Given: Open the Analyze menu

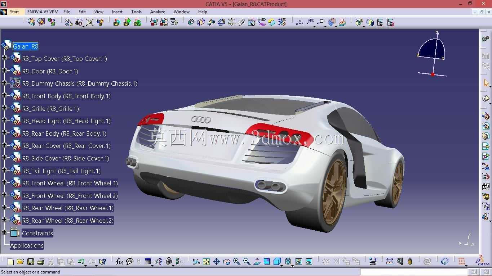Looking at the screenshot, I should click(x=158, y=12).
